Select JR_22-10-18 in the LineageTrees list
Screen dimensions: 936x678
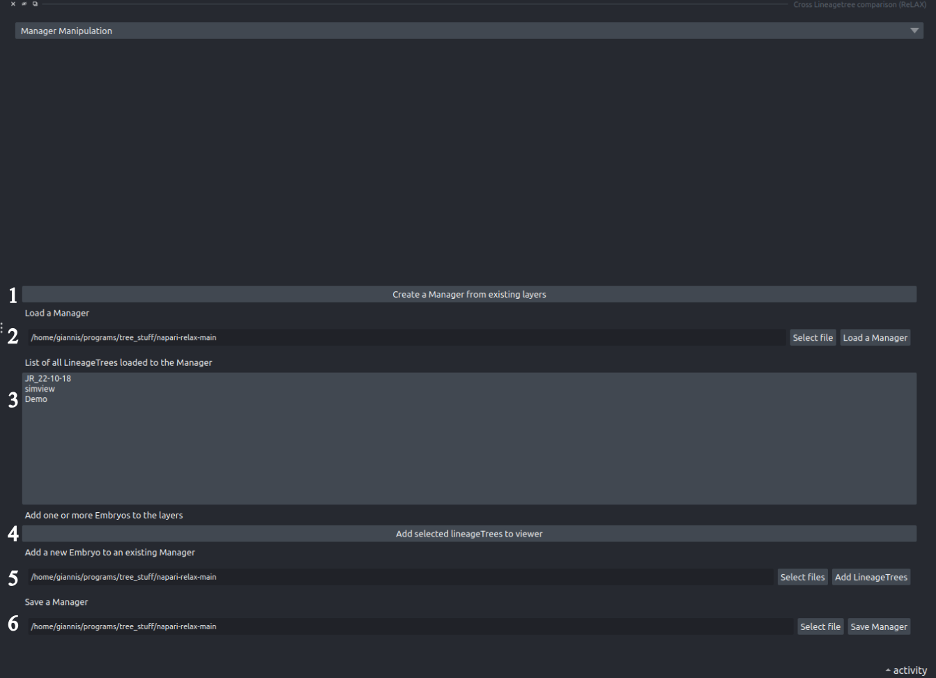(x=48, y=378)
